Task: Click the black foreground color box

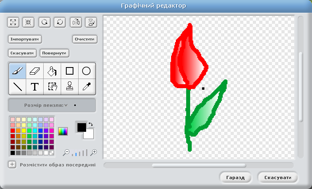Action: (82, 127)
